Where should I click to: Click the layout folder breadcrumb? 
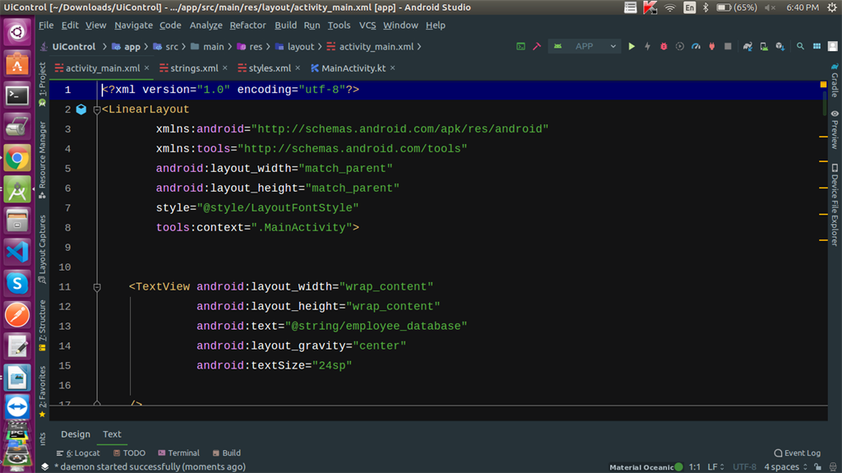(295, 47)
